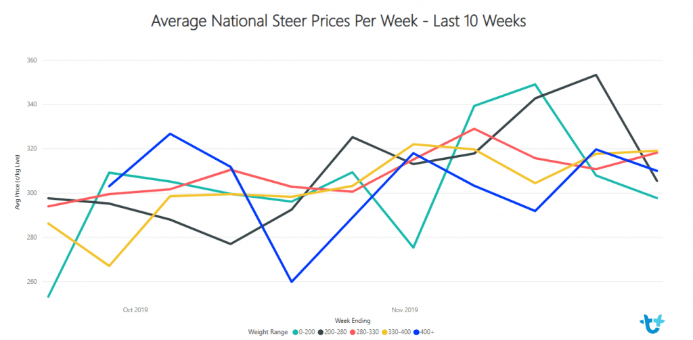Click the teal 0-200 line's highest peak
Image resolution: width=693 pixels, height=340 pixels.
[x=535, y=84]
